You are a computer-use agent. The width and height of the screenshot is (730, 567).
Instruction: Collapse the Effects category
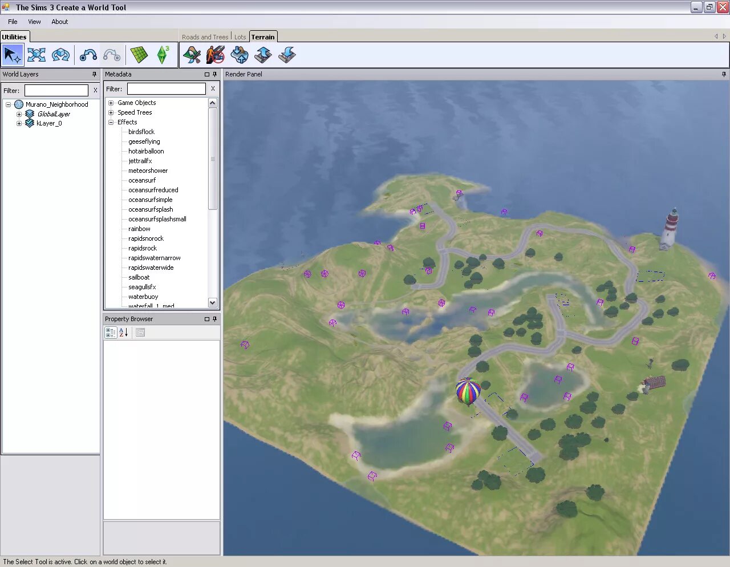[111, 122]
